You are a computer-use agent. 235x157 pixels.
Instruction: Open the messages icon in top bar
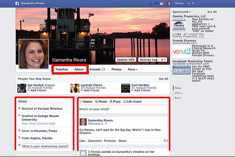point(156,3)
